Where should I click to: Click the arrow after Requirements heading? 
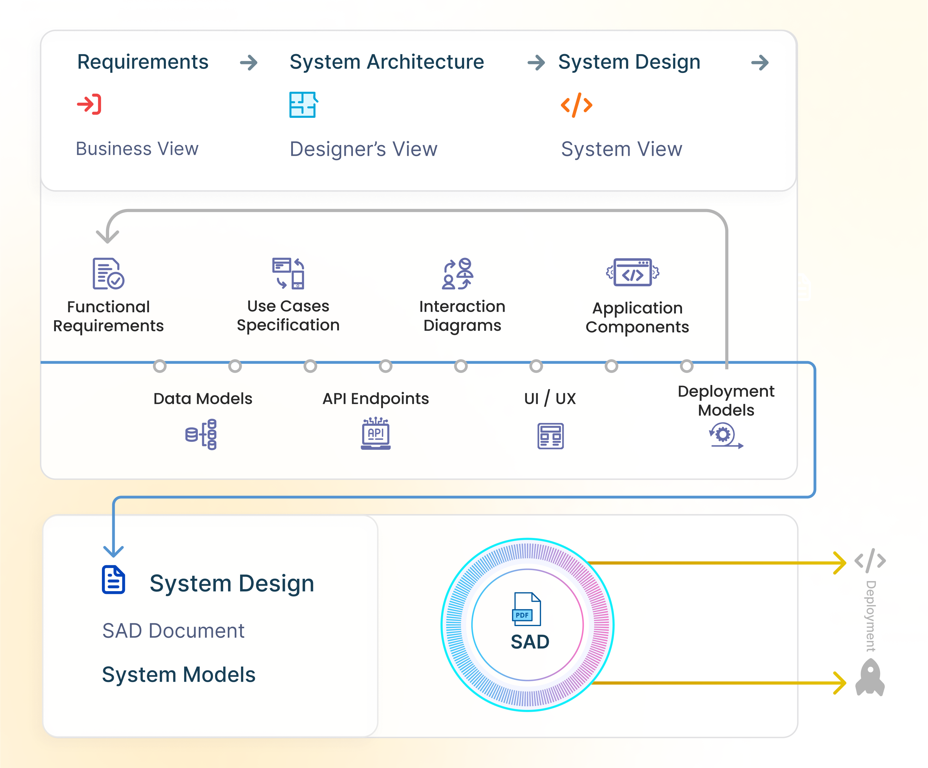(x=249, y=62)
